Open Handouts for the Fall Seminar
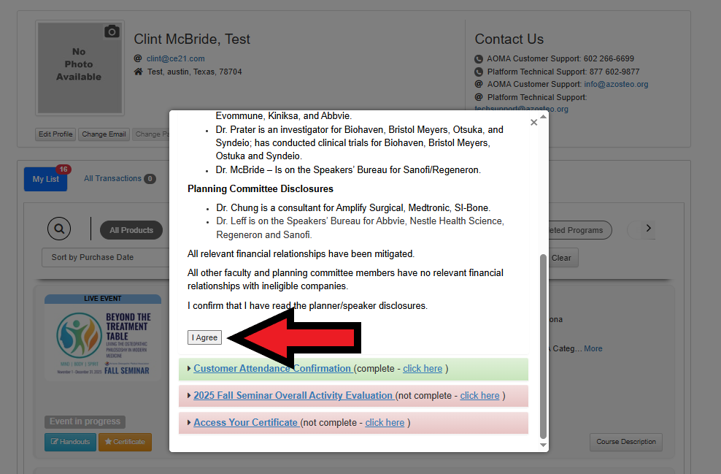The image size is (721, 474). [70, 442]
